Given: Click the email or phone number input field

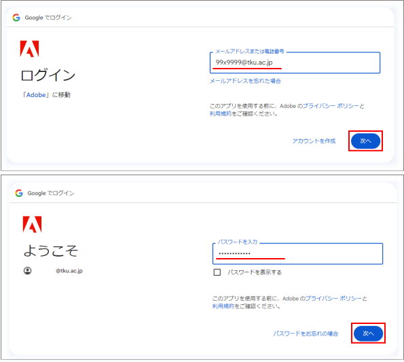Looking at the screenshot, I should pyautogui.click(x=295, y=62).
